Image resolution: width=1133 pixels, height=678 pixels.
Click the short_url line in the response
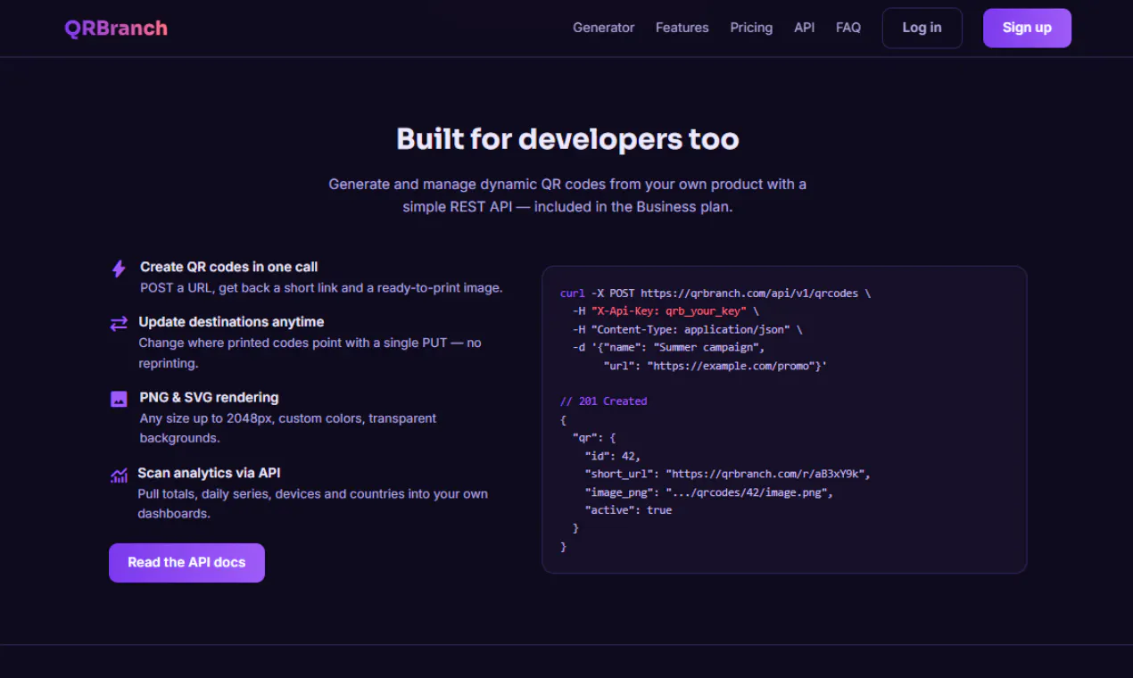(727, 474)
